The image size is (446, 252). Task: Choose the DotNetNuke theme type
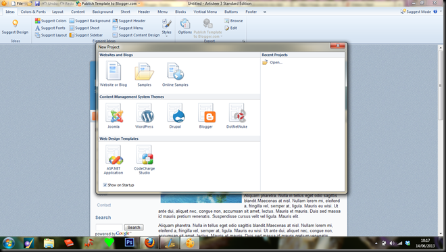click(237, 116)
